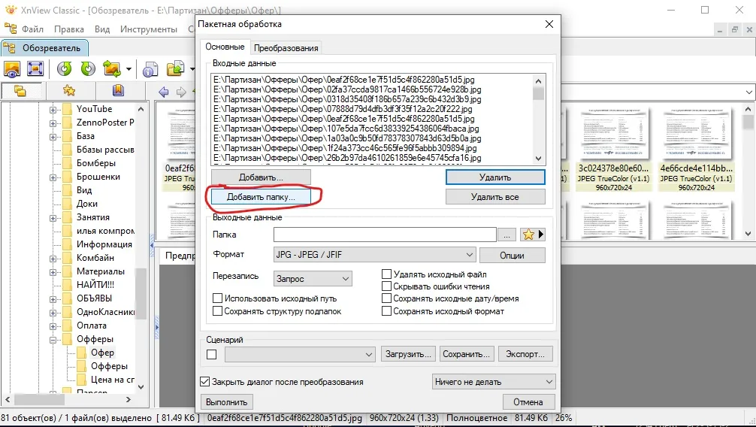Viewport: 756px width, 427px height.
Task: Click the Обозреватель tab
Action: pos(45,48)
